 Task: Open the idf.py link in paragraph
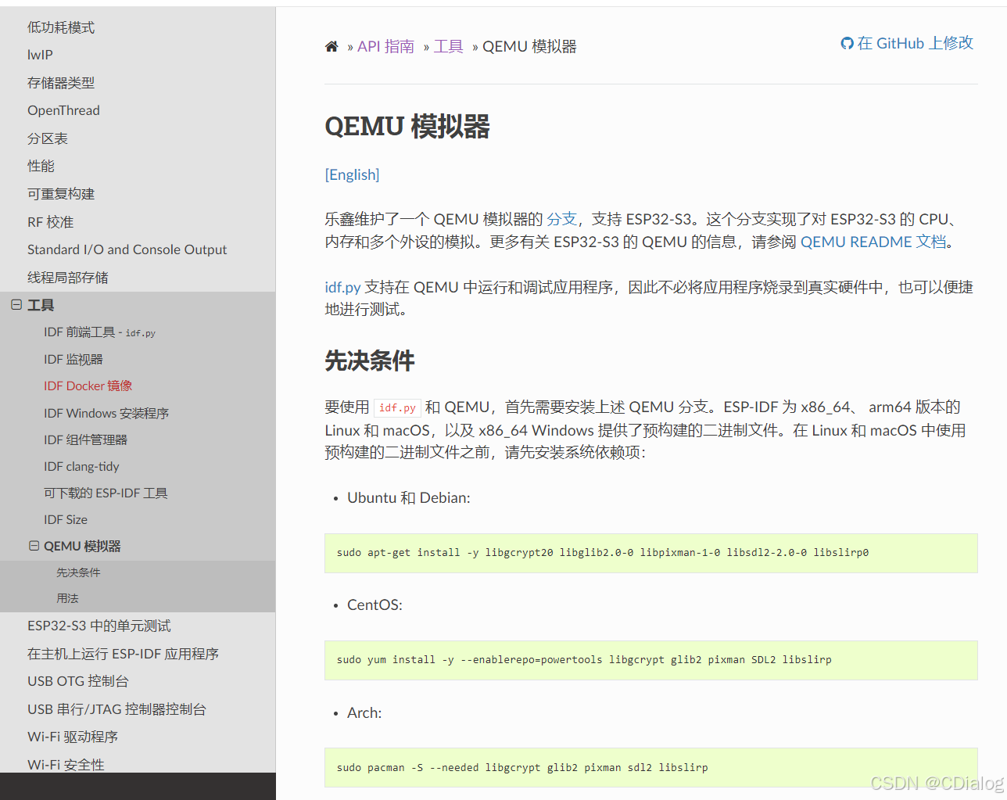click(x=342, y=287)
